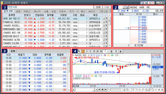Click the chart tool icon right of the crosshair icon

tap(137, 90)
